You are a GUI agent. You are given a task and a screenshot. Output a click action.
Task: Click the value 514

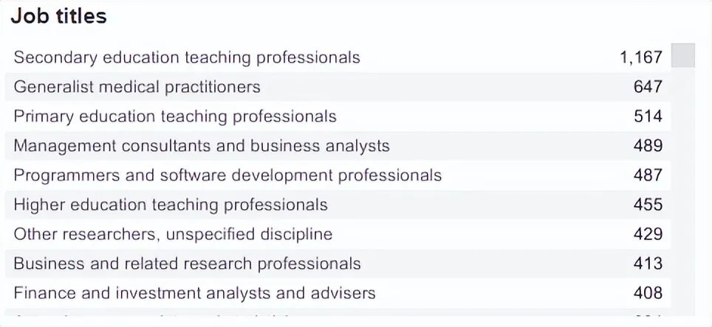click(648, 116)
